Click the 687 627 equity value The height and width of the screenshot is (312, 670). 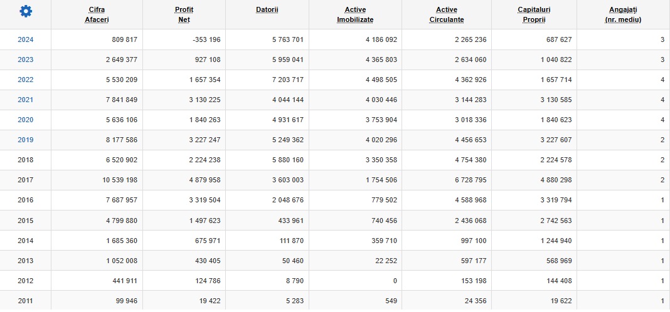[x=560, y=39]
